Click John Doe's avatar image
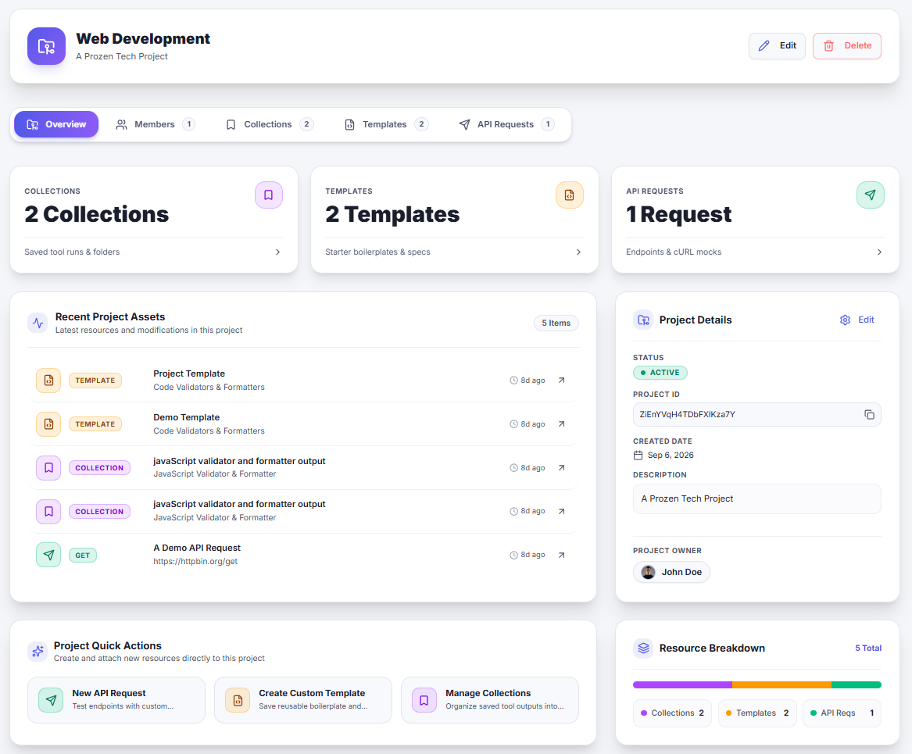The height and width of the screenshot is (754, 912). [x=648, y=572]
